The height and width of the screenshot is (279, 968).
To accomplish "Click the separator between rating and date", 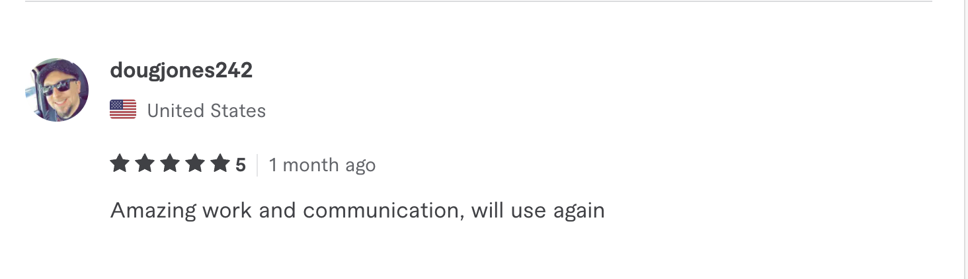I will coord(257,165).
